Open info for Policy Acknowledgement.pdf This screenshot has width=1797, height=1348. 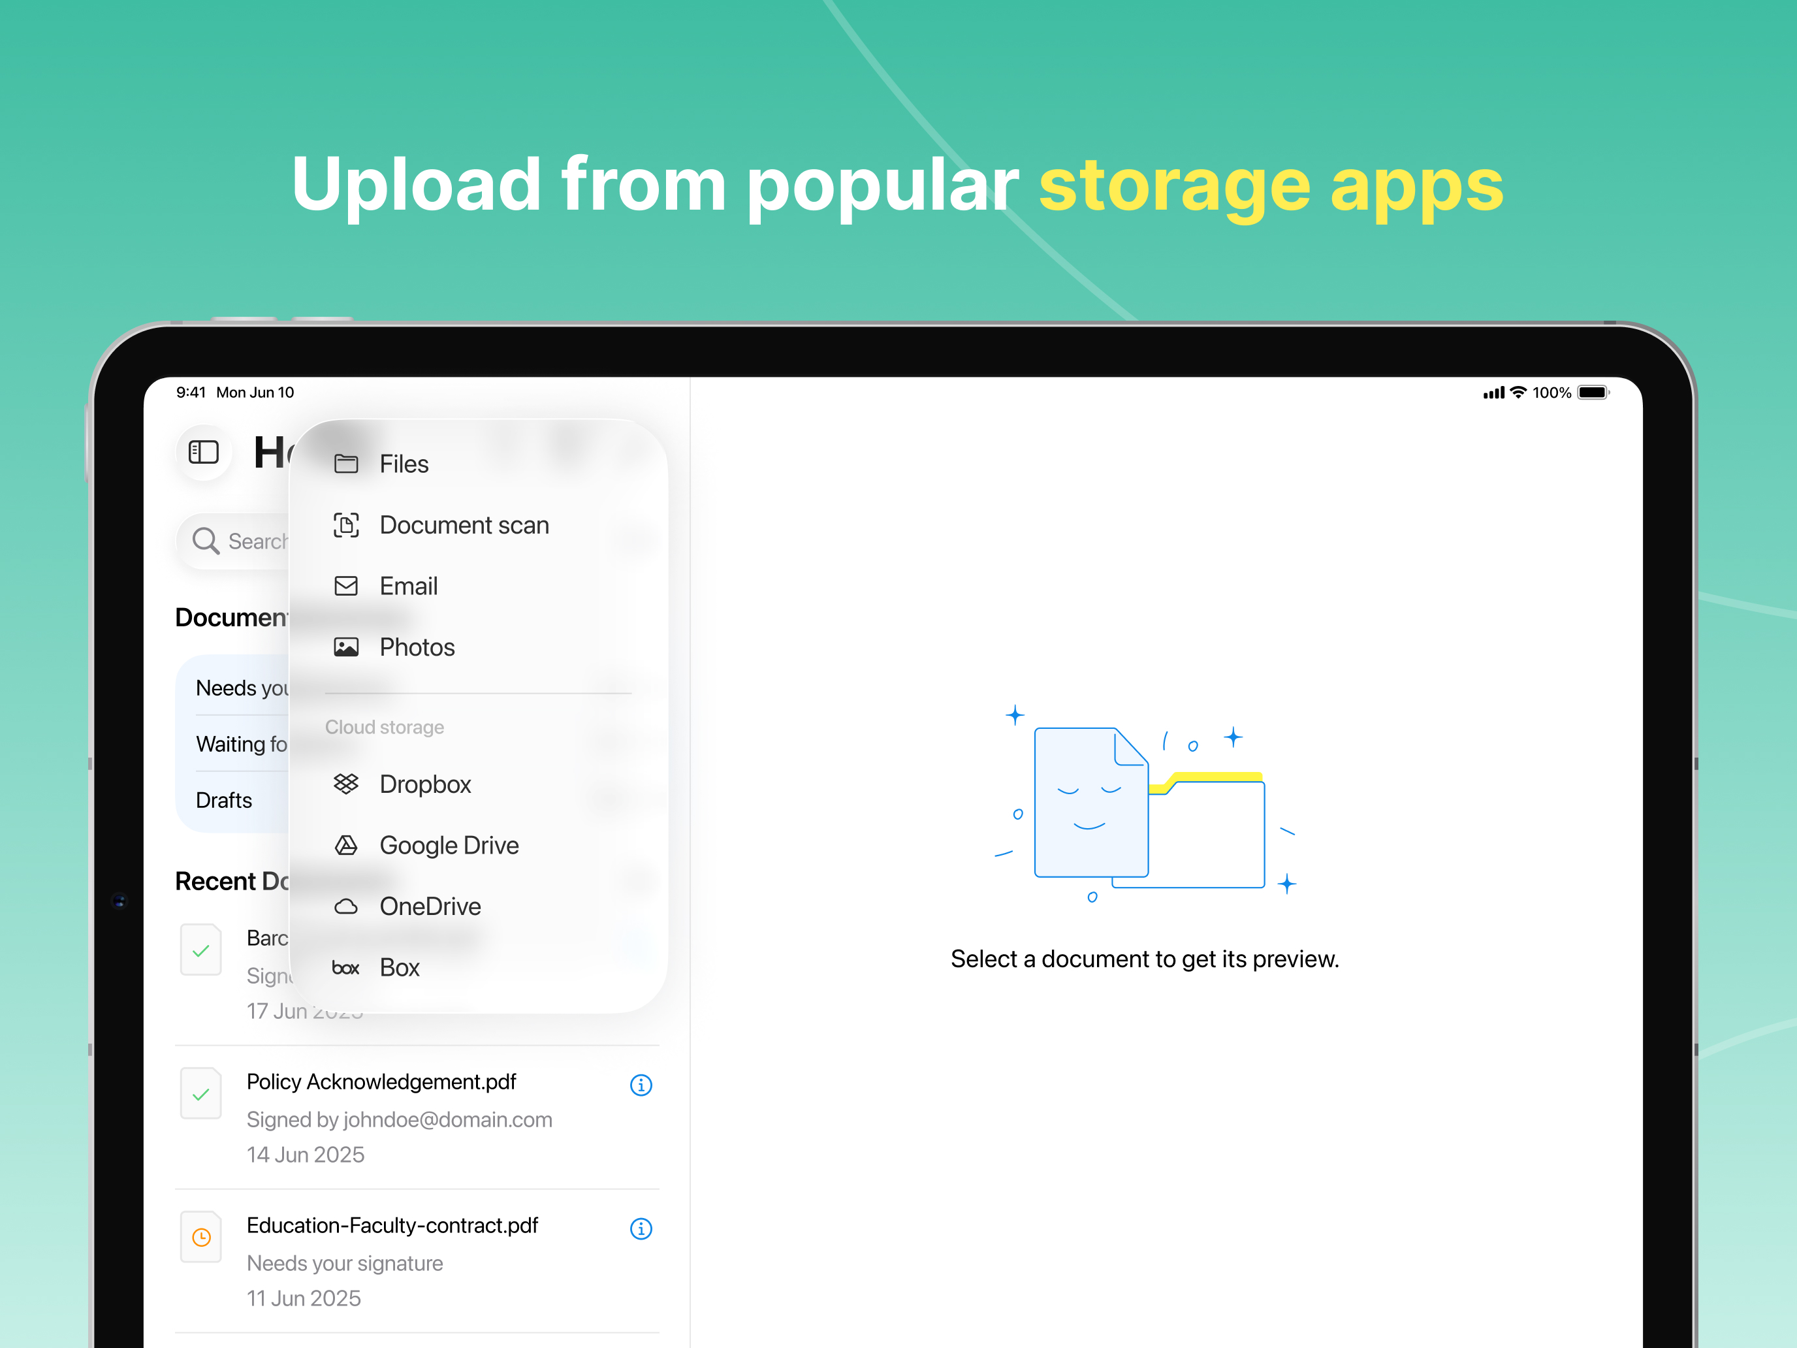pos(641,1085)
